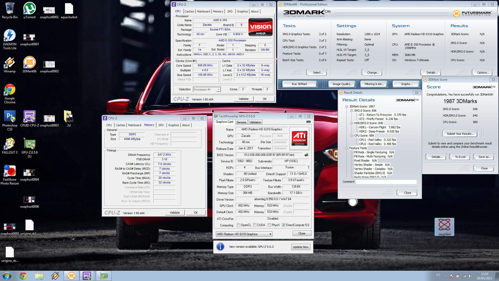Screen dimensions: 499x281
Task: Click Change... under 3DMark06 Settings
Action: 373,73
